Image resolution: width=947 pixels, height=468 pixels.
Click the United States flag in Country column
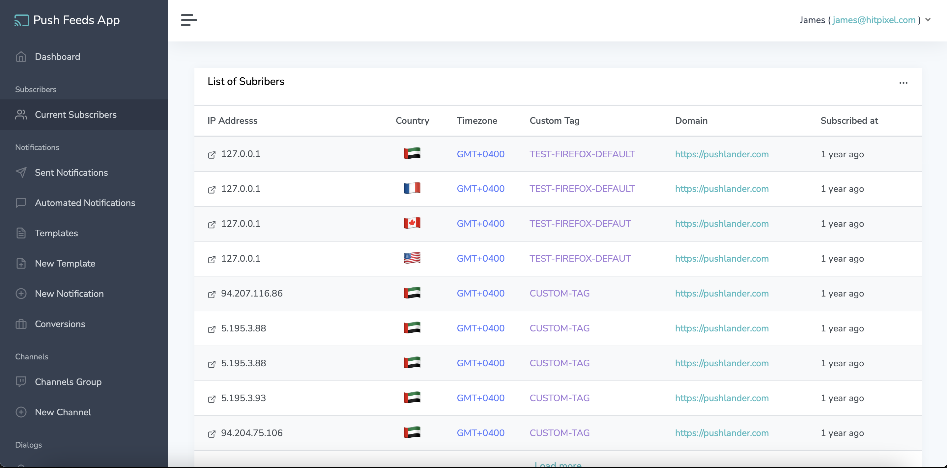coord(412,258)
